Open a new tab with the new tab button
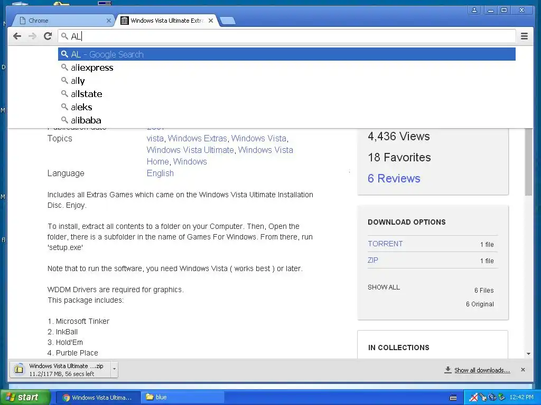 click(228, 21)
